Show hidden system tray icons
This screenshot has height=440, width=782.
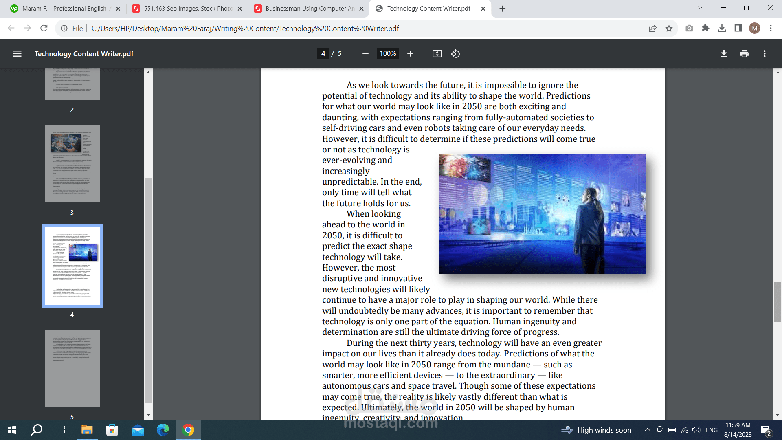coord(647,430)
